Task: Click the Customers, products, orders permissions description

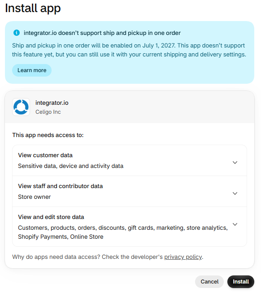Action: [x=123, y=232]
